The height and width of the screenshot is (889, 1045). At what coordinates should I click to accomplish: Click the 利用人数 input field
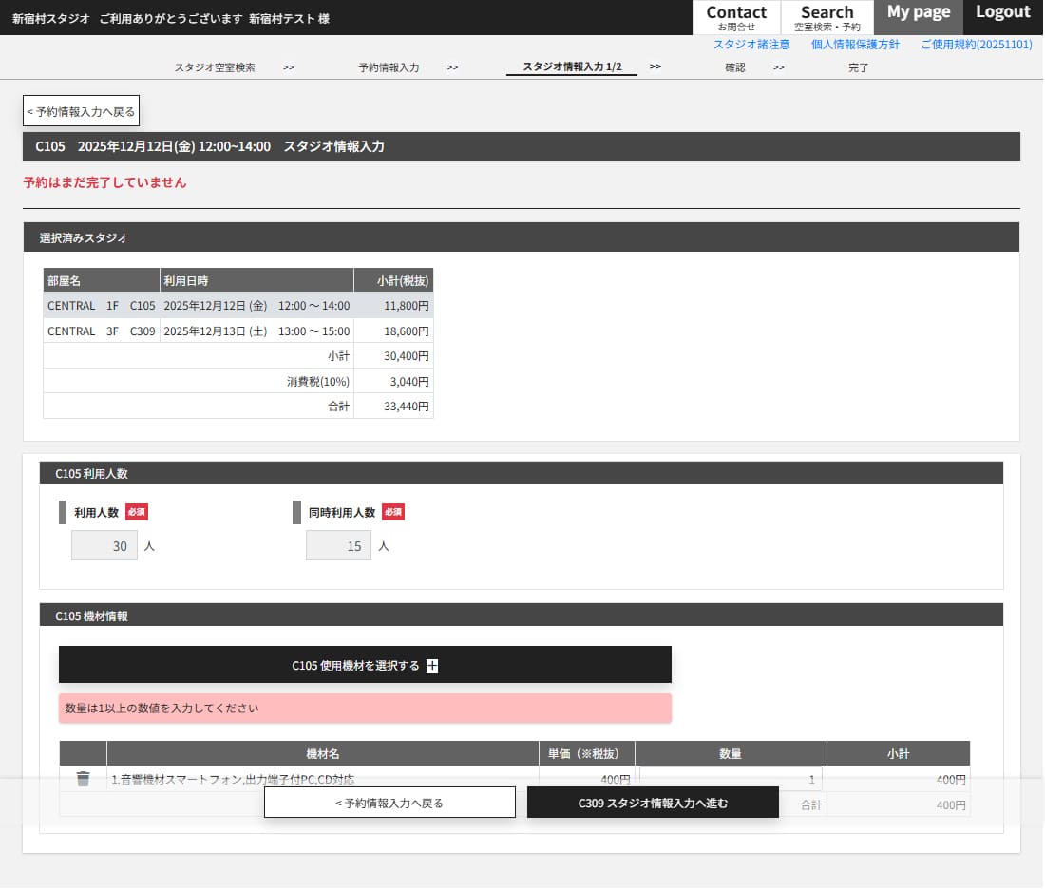pos(104,546)
